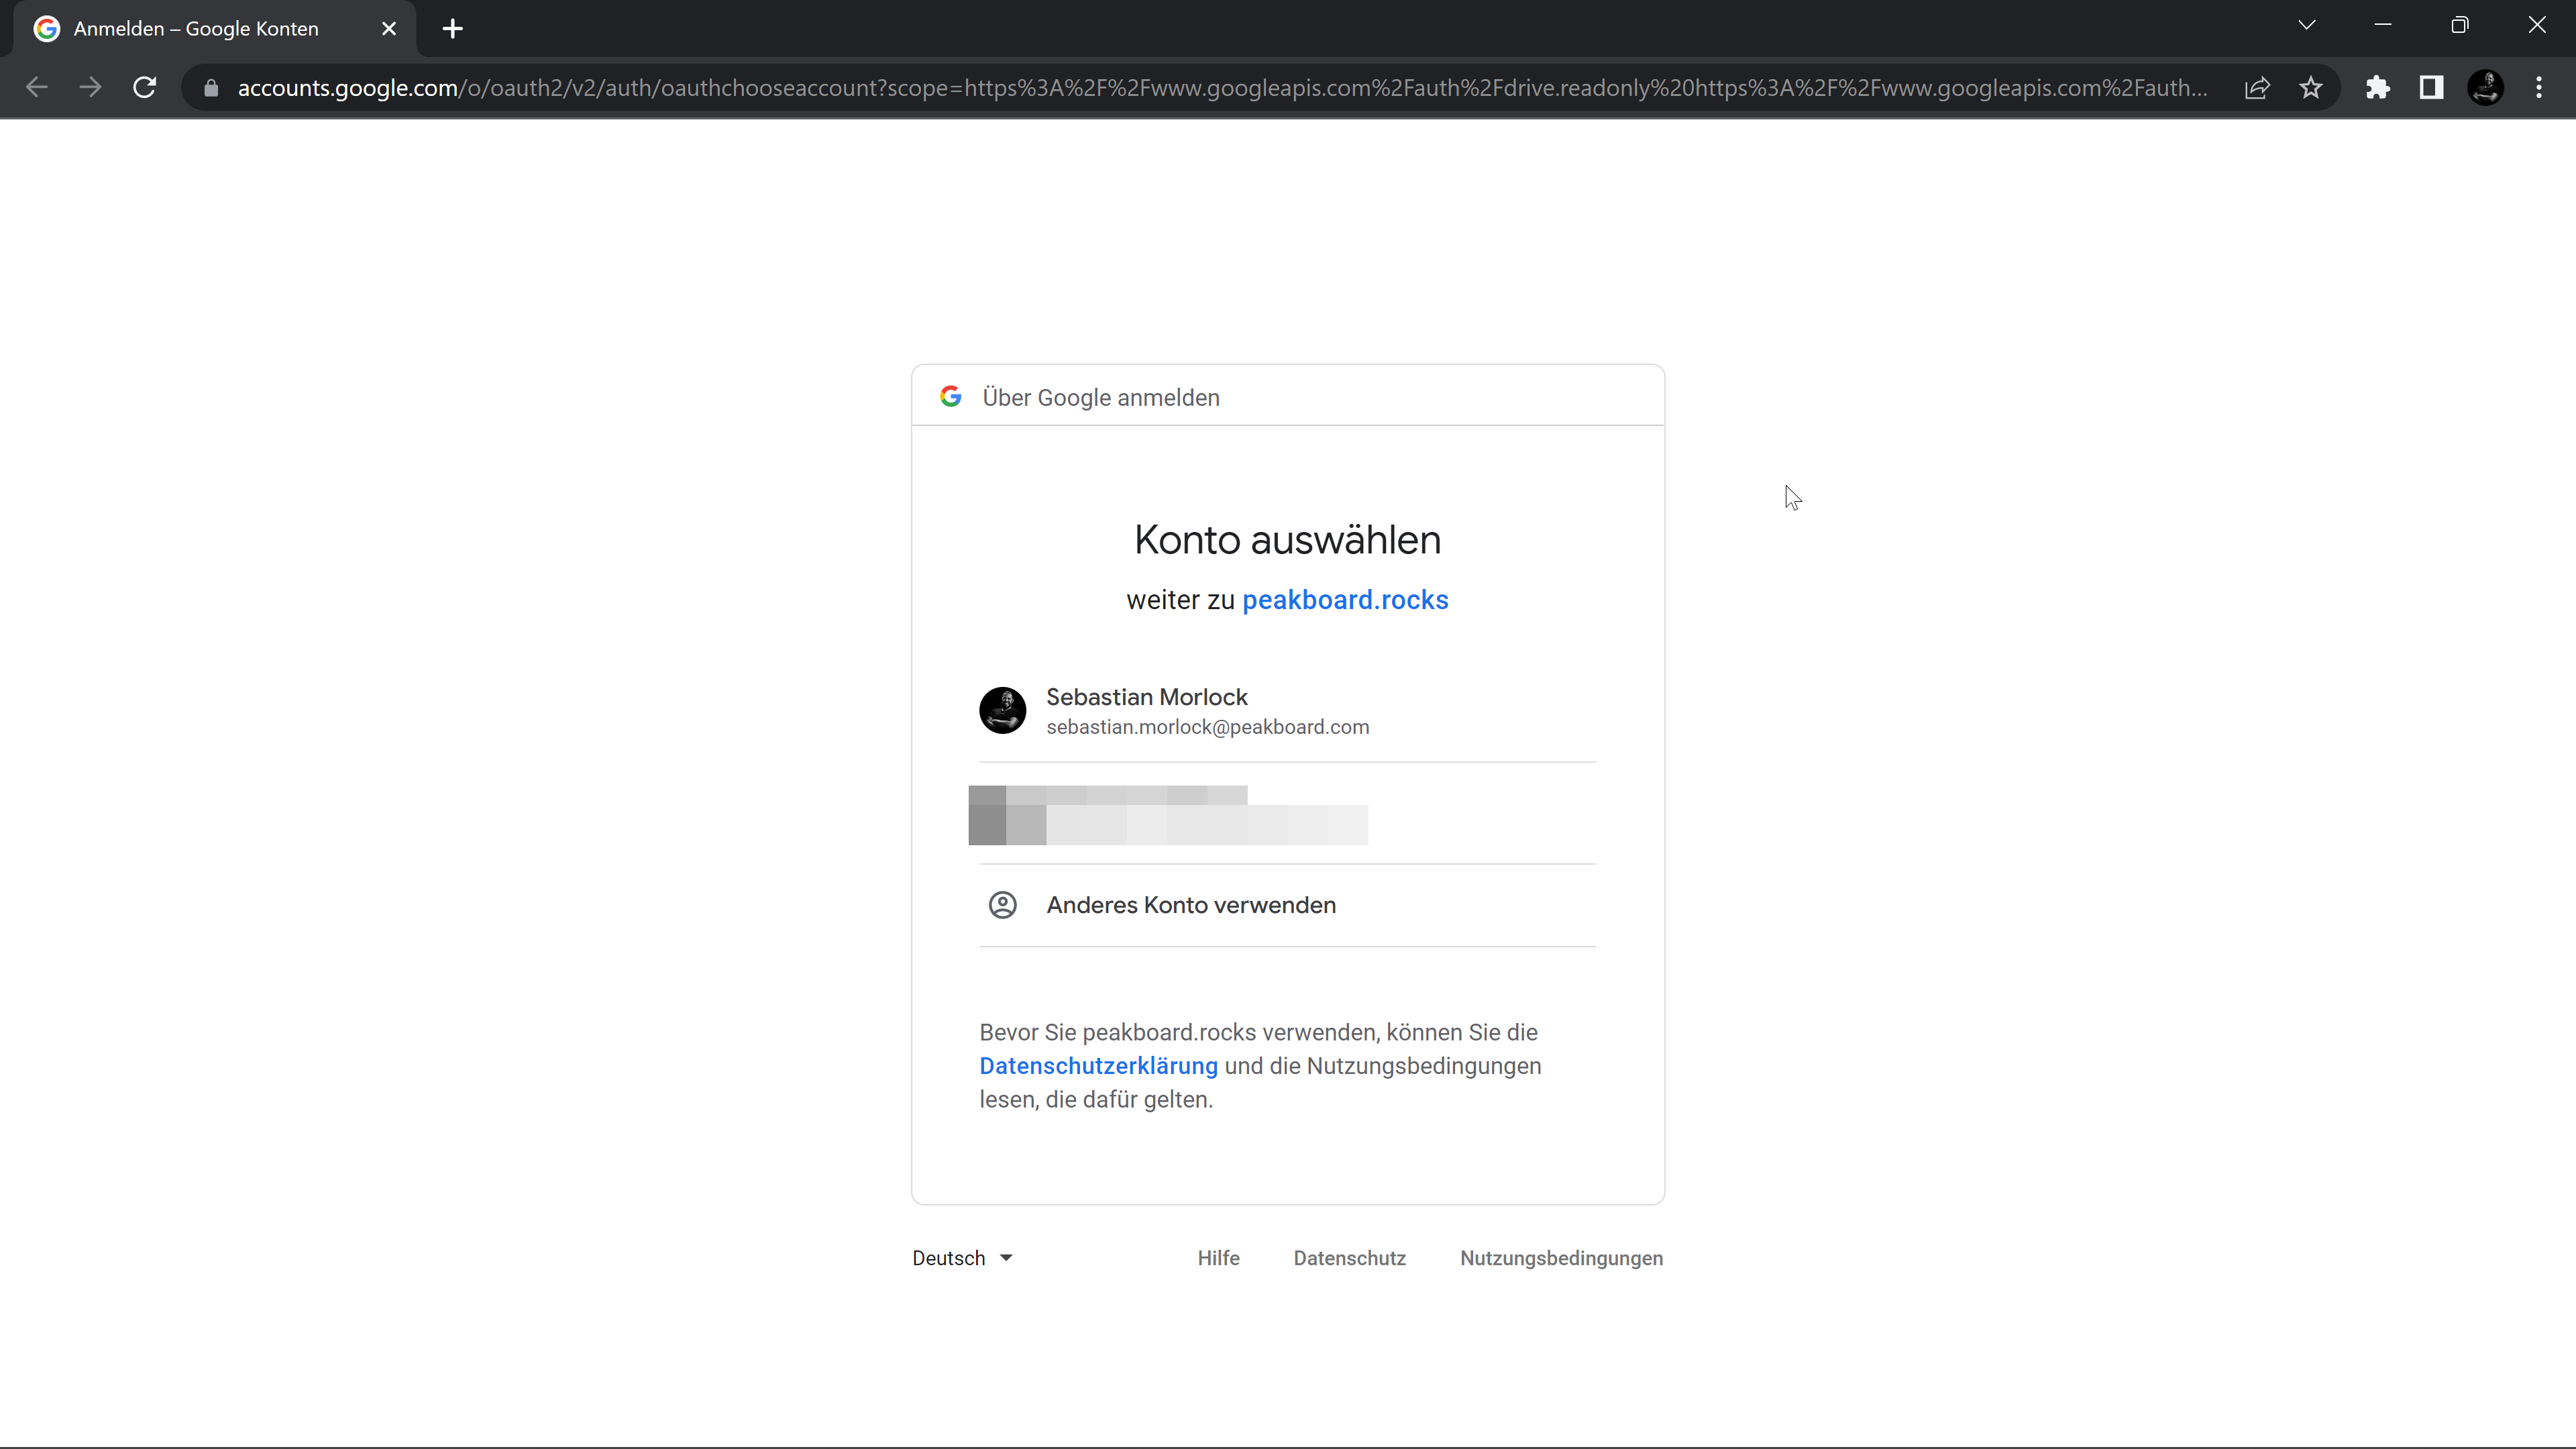Open the Chrome three-dot menu
This screenshot has width=2576, height=1449.
(x=2539, y=88)
